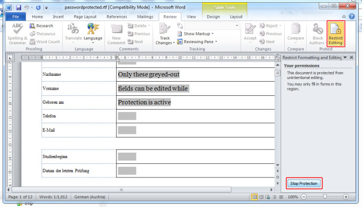Switch to Home tab

point(38,16)
